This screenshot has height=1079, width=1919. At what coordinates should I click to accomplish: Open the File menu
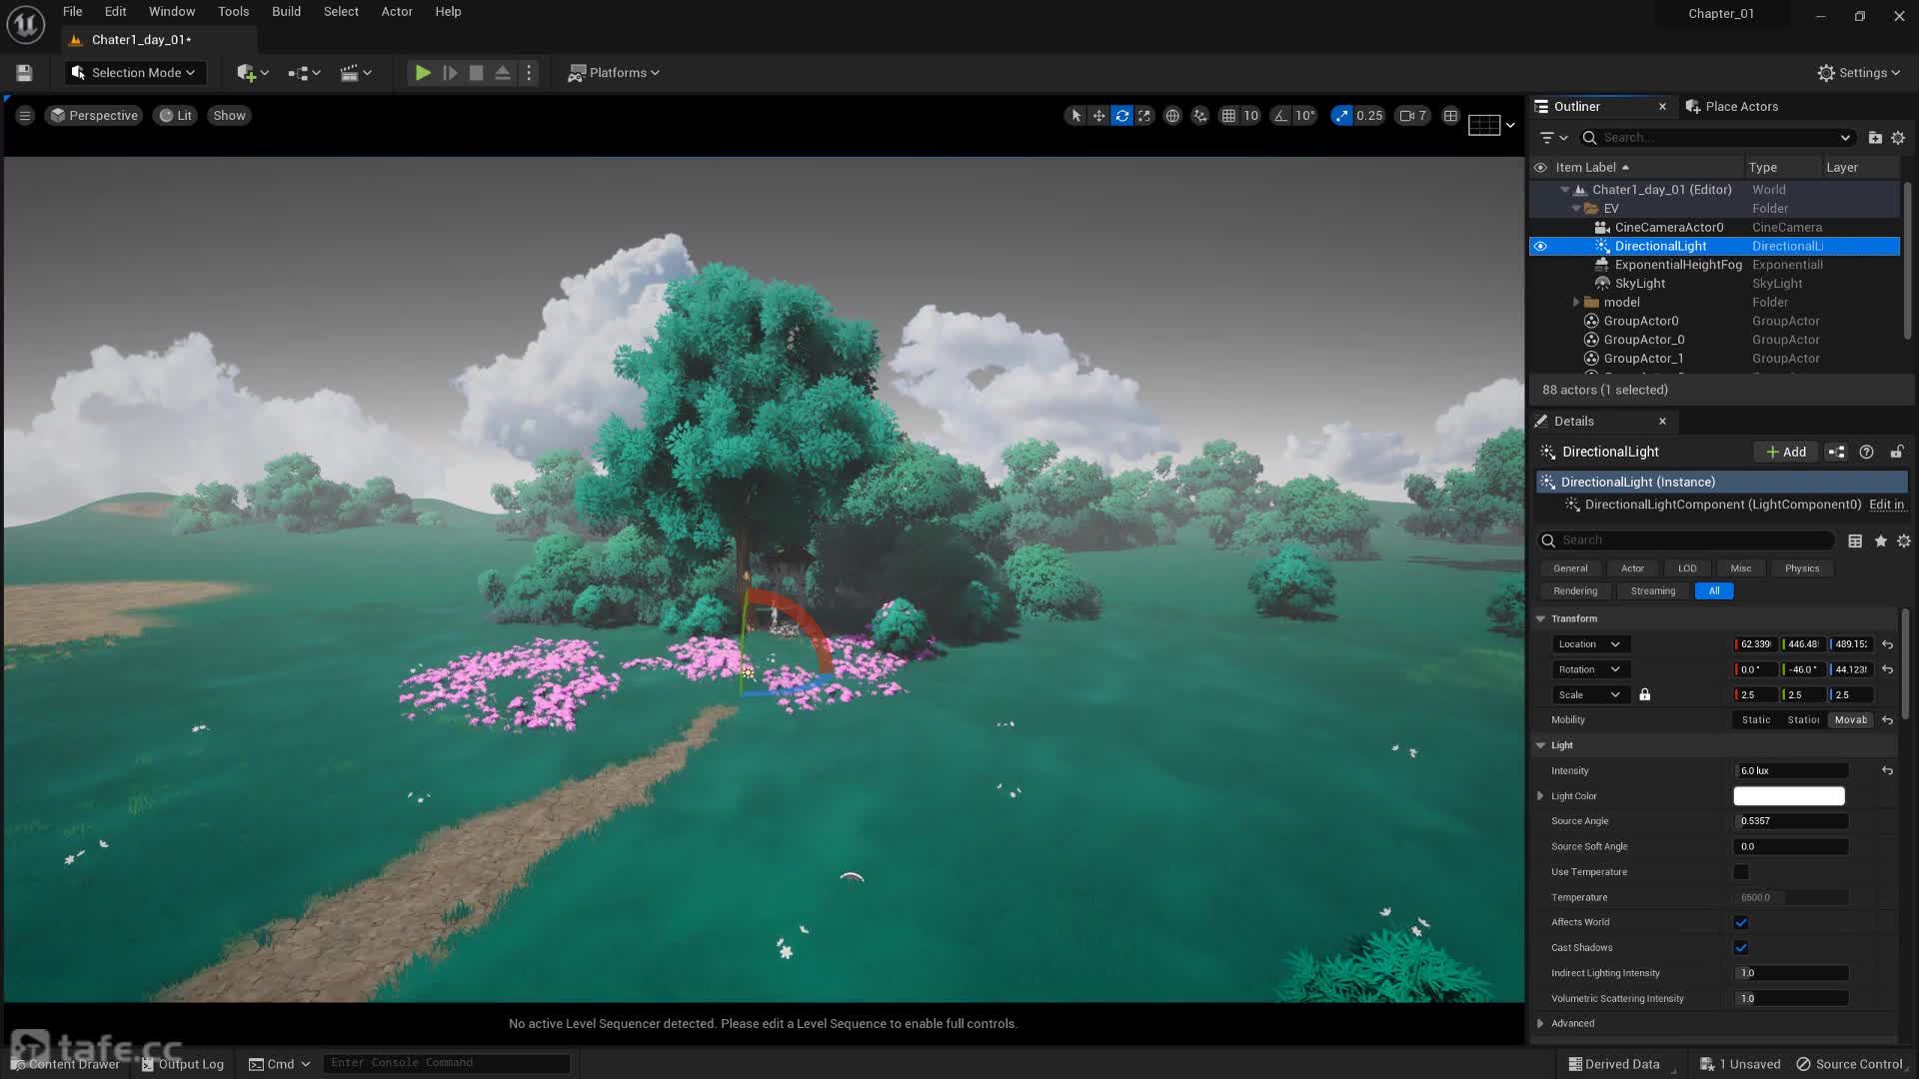(x=72, y=12)
